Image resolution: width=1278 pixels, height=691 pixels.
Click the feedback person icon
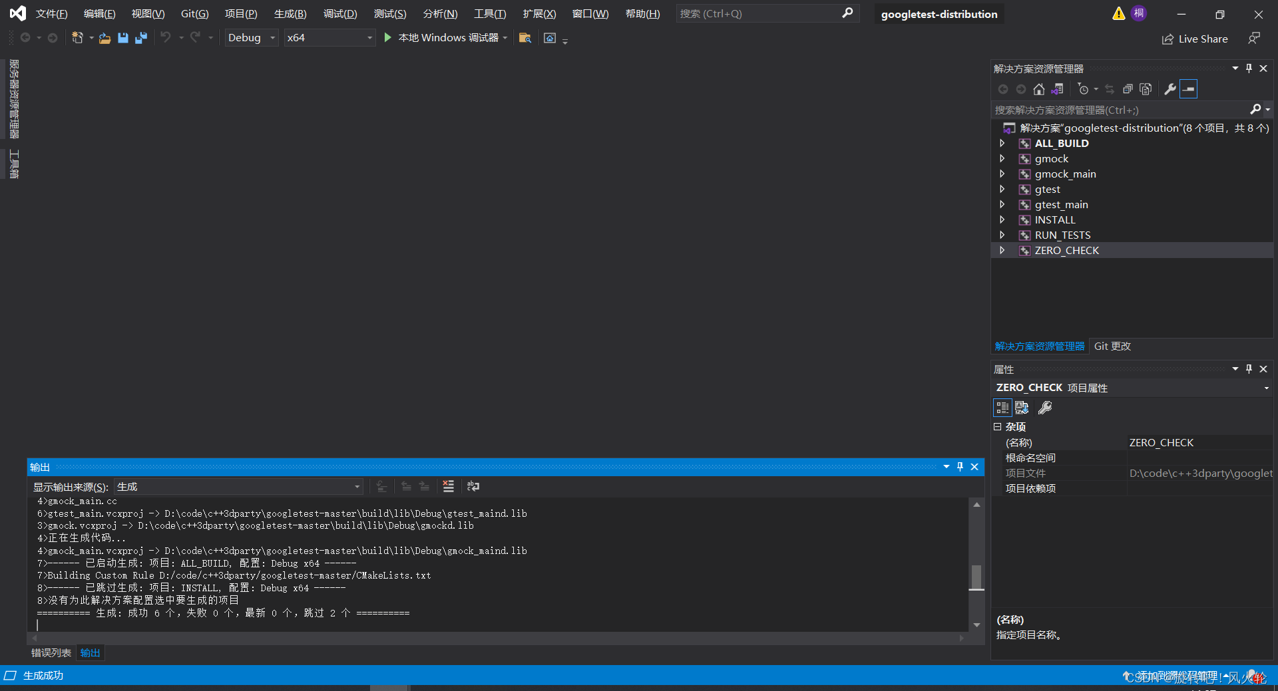click(1254, 39)
